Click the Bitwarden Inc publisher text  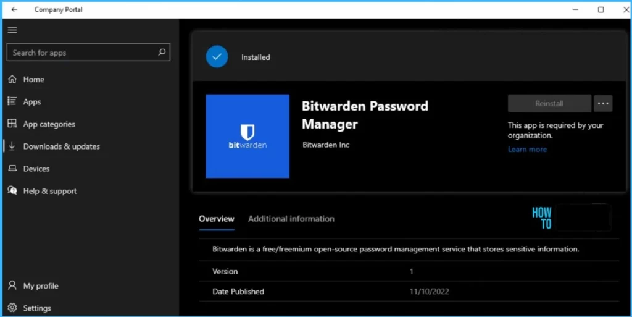pos(326,145)
